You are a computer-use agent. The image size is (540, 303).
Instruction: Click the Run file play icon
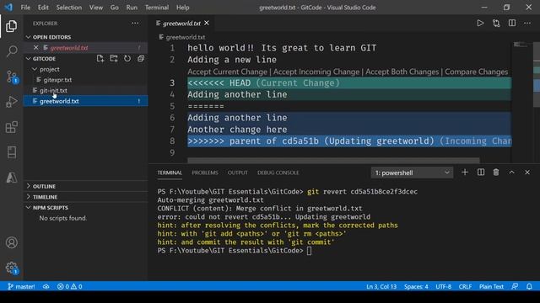coord(480,23)
